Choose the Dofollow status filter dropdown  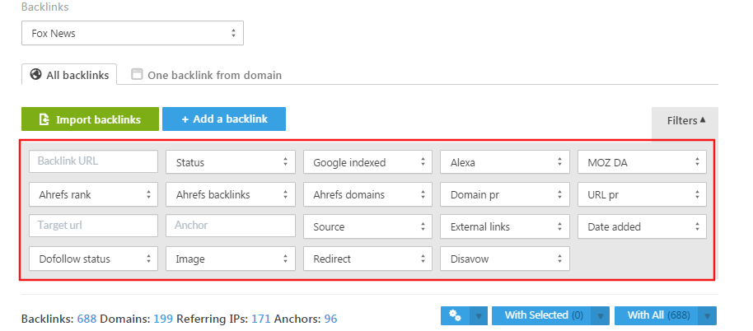pyautogui.click(x=93, y=259)
